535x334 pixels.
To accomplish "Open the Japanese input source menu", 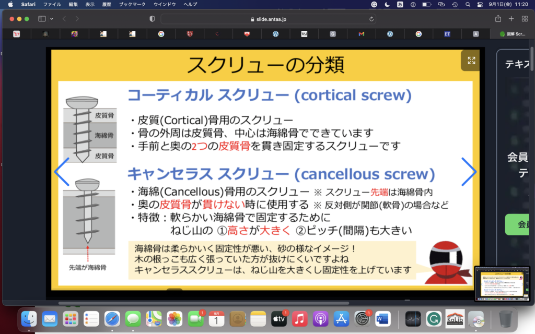I will pyautogui.click(x=400, y=4).
